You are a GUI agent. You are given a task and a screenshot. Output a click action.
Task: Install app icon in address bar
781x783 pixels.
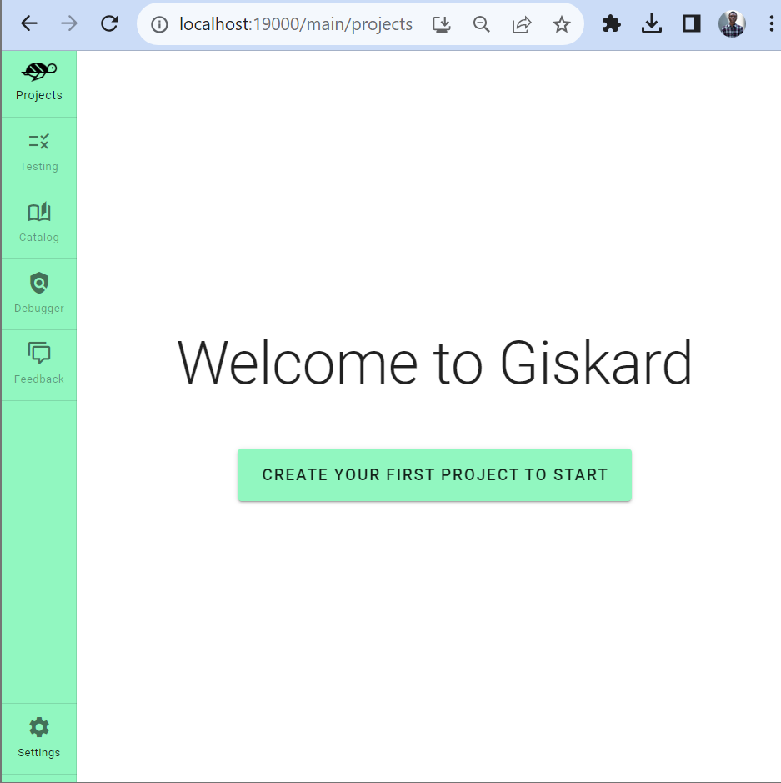[442, 24]
